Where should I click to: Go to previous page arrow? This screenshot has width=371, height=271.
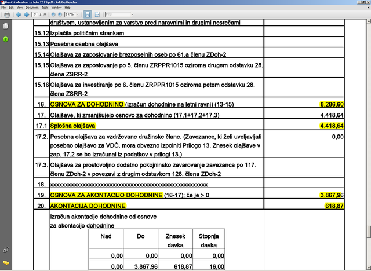tap(18, 14)
